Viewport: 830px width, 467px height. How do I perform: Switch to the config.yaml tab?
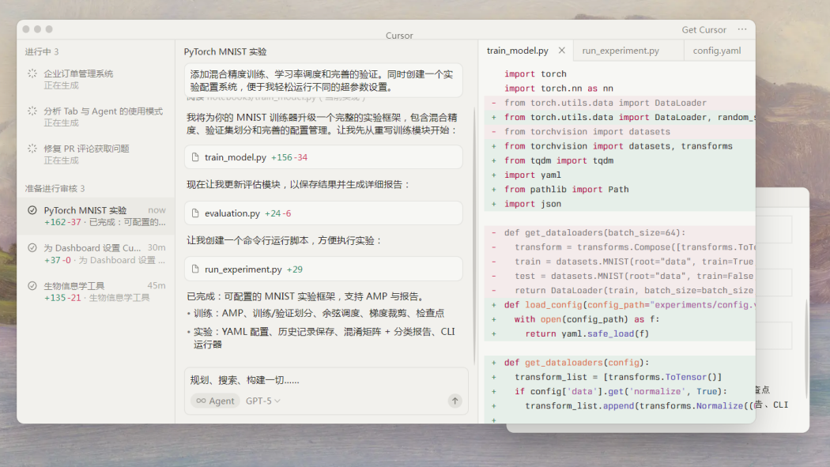pyautogui.click(x=717, y=51)
